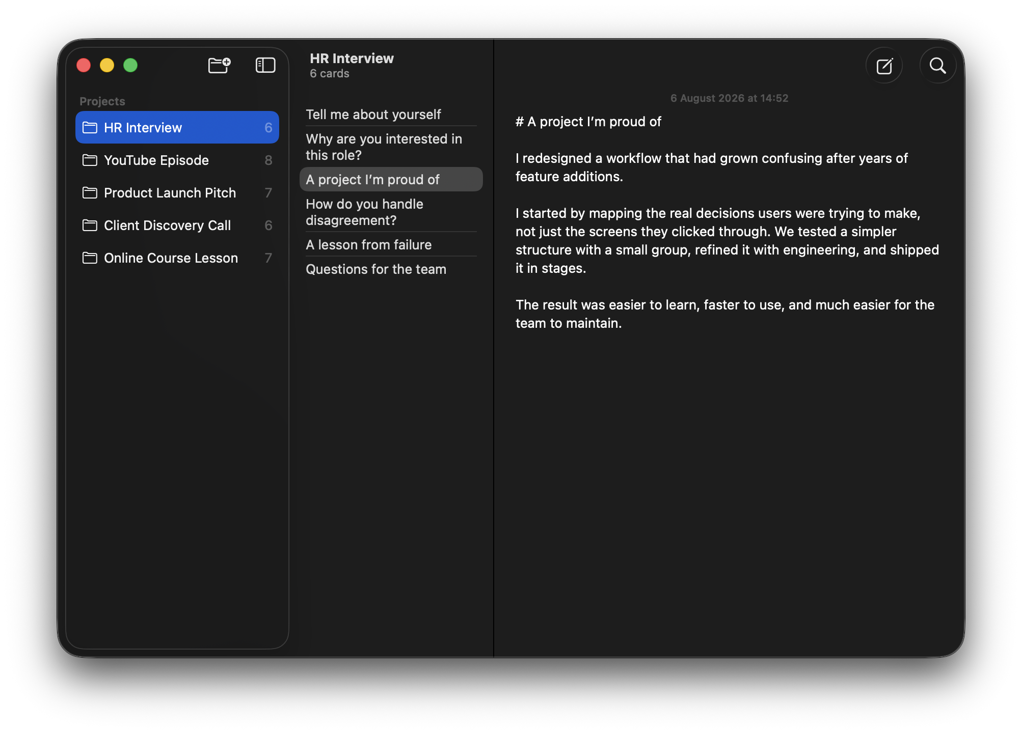Screen dimensions: 1022x733
Task: Click the paragraph starting 'The result was easier'
Action: point(725,314)
